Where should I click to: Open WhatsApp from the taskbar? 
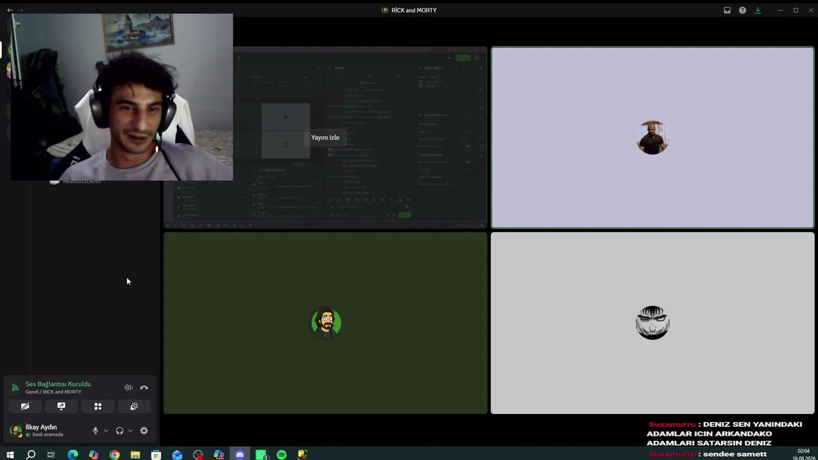[261, 455]
